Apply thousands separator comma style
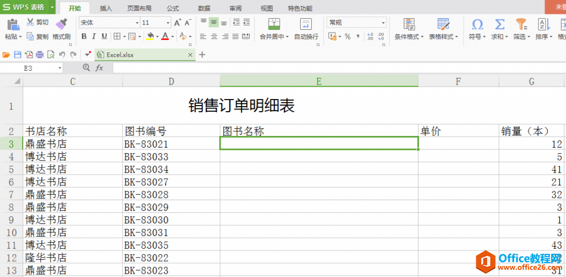 (x=358, y=36)
